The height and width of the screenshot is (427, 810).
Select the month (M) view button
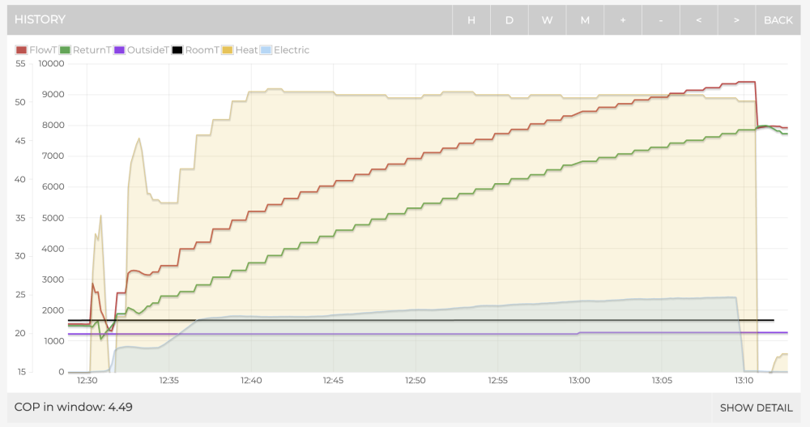coord(585,20)
